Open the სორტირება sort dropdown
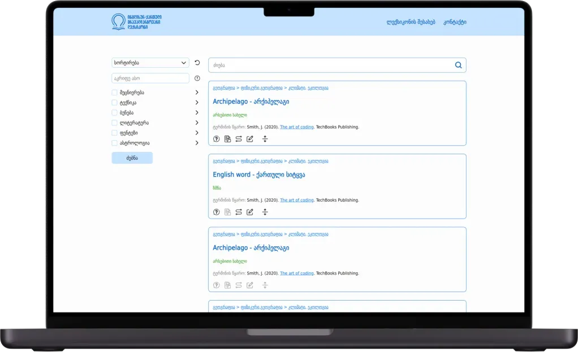578x352 pixels. pyautogui.click(x=150, y=63)
